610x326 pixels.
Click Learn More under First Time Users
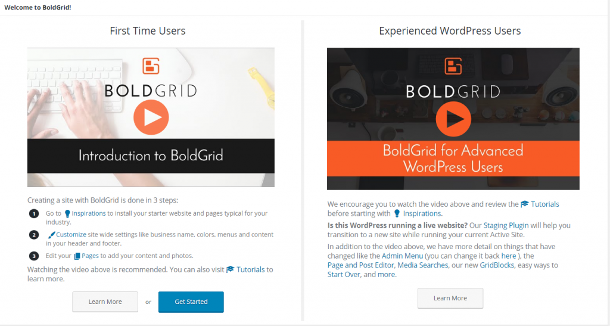pyautogui.click(x=105, y=302)
